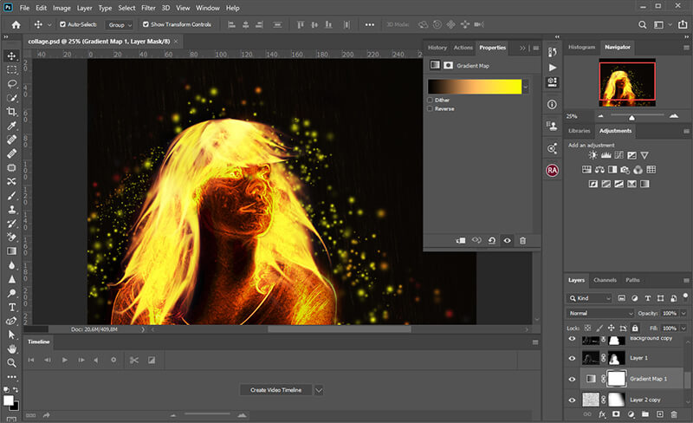This screenshot has height=423, width=693.
Task: Select the Crop tool in the toolbar
Action: [x=11, y=112]
